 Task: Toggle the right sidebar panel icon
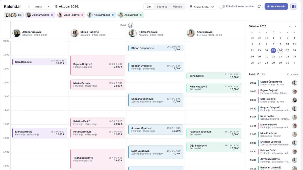tap(294, 7)
